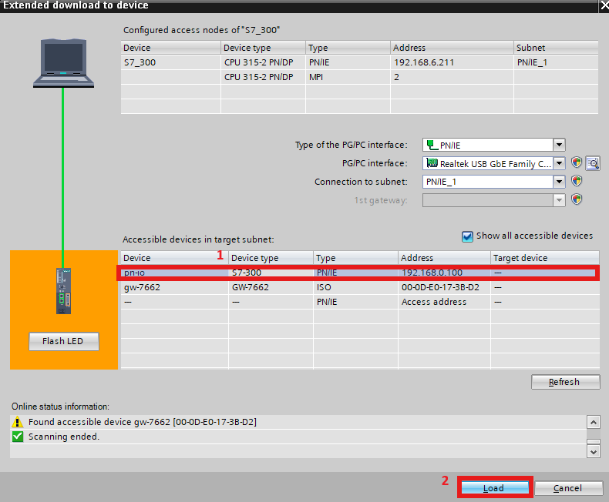Open Connection to subnet dropdown
The width and height of the screenshot is (609, 502).
pyautogui.click(x=559, y=182)
